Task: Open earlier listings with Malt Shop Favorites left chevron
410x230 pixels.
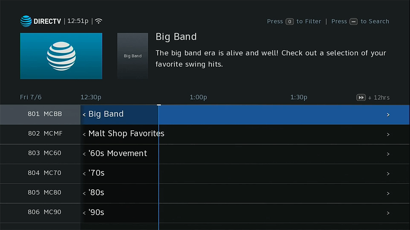Action: (84, 134)
